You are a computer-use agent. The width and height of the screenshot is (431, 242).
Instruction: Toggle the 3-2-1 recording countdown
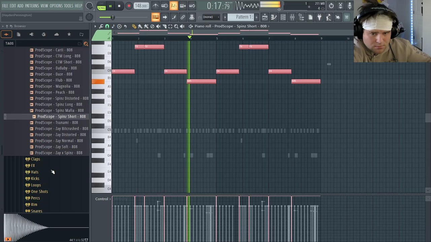point(173,6)
